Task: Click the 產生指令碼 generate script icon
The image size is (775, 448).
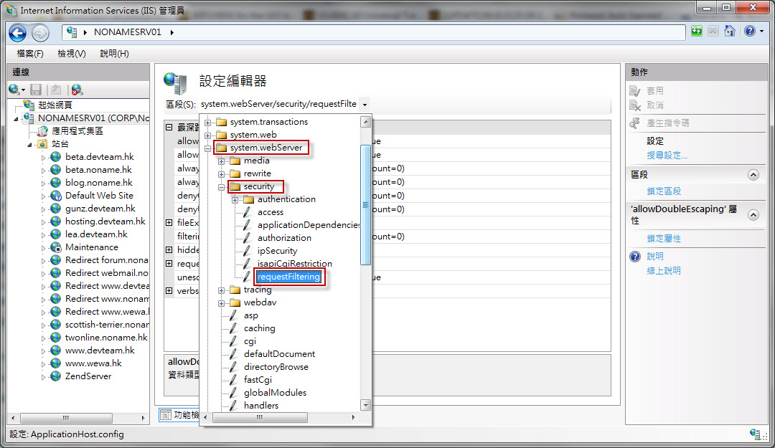Action: point(635,123)
